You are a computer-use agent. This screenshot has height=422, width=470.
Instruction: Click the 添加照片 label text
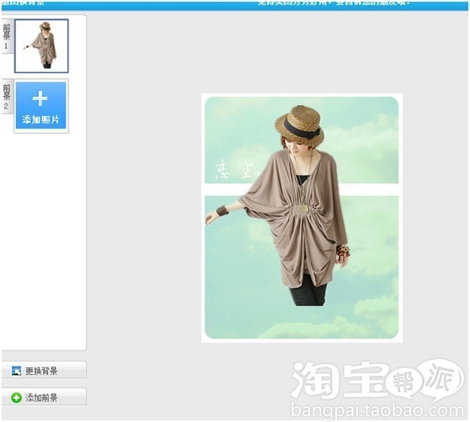[40, 119]
